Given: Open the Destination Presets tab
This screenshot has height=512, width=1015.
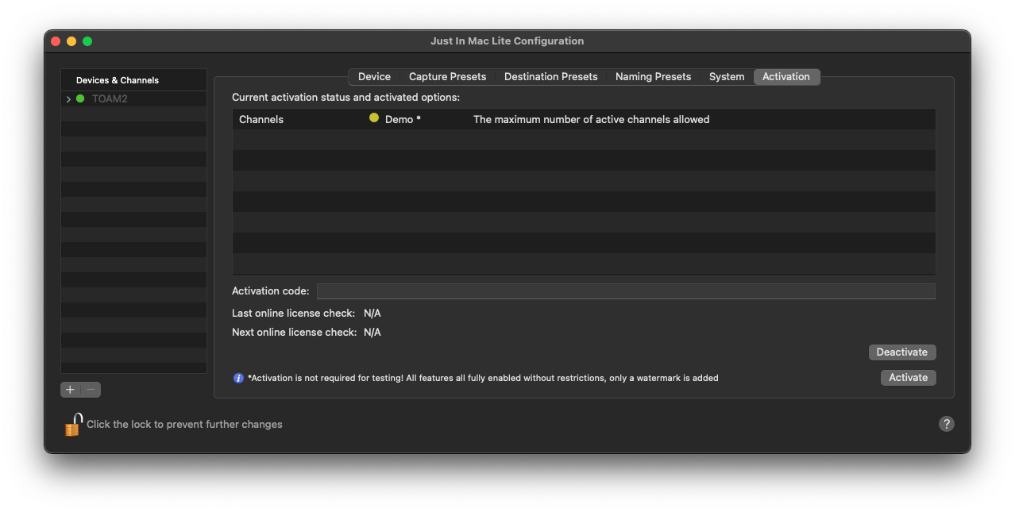Looking at the screenshot, I should click(550, 77).
